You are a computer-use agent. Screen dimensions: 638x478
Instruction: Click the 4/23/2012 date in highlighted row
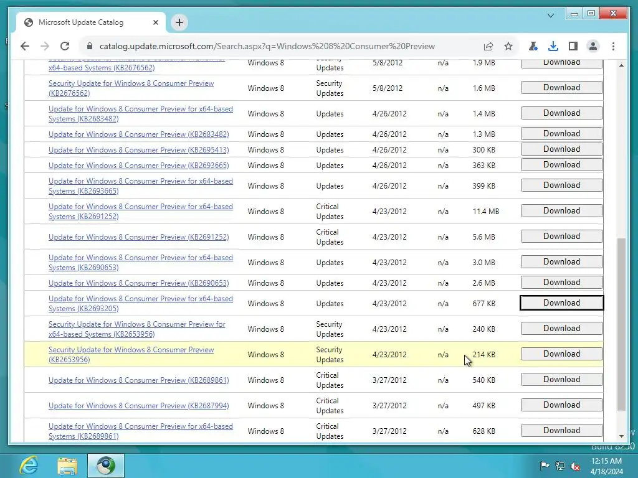point(389,354)
